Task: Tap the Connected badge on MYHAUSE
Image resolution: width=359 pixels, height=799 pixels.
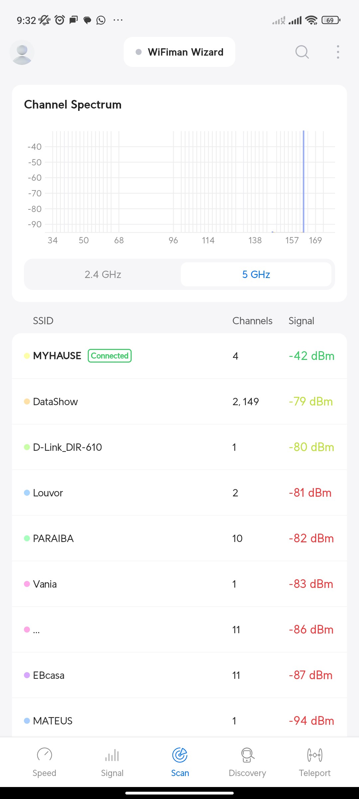Action: pos(110,356)
